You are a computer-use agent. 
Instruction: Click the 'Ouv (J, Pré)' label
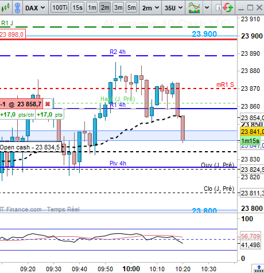click(x=218, y=165)
